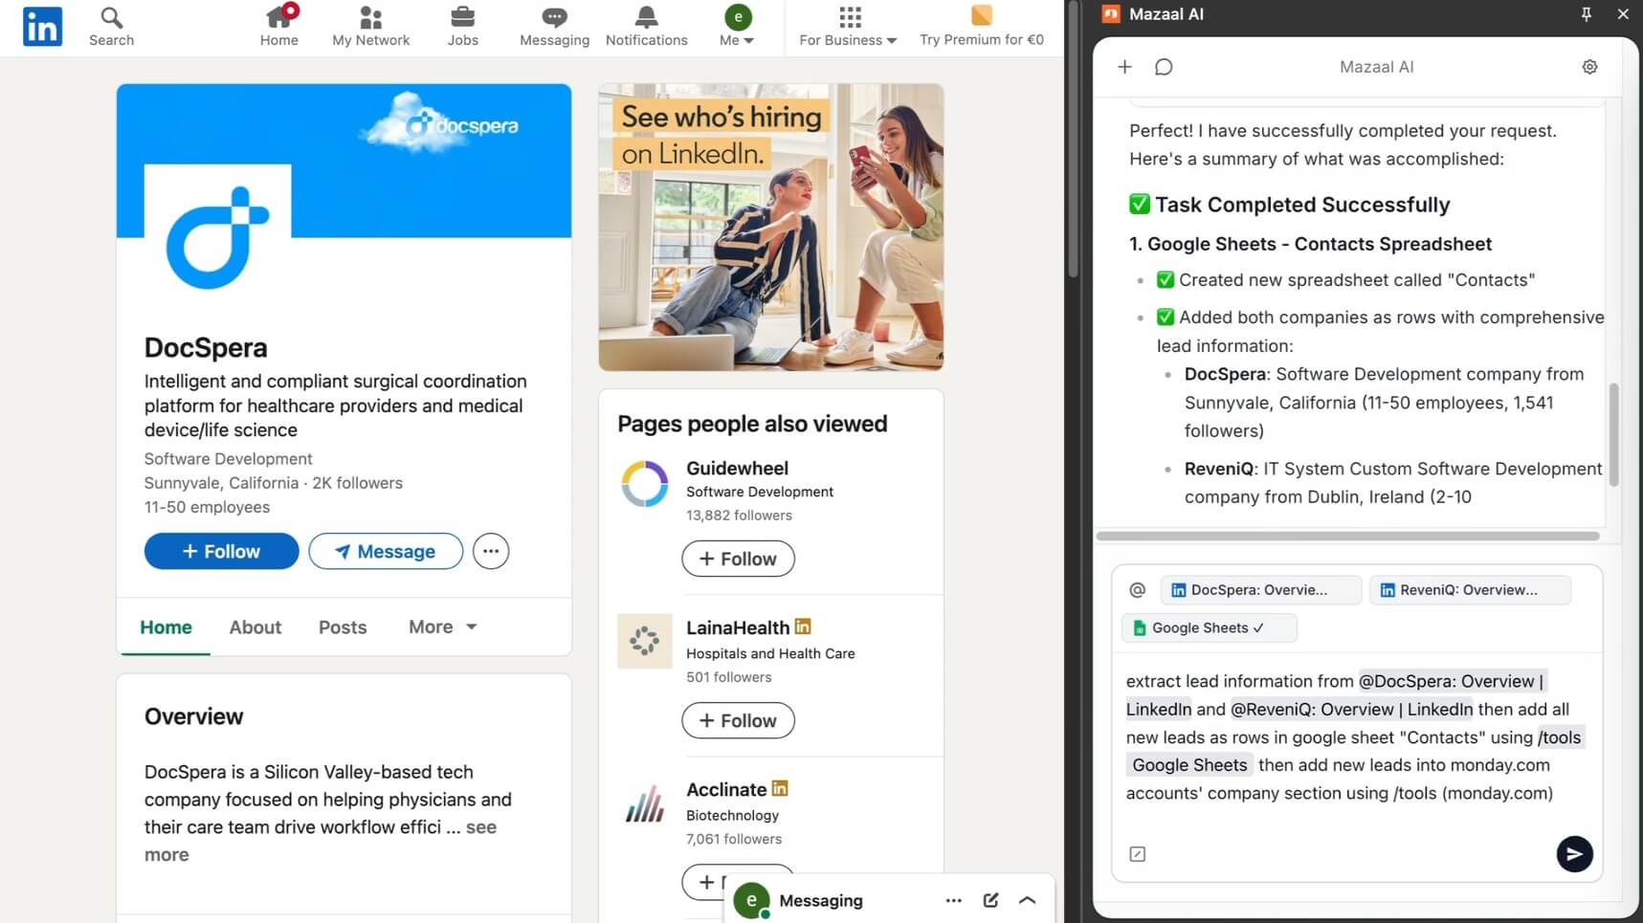
Task: Open Try Premium for €0 link
Action: click(981, 27)
